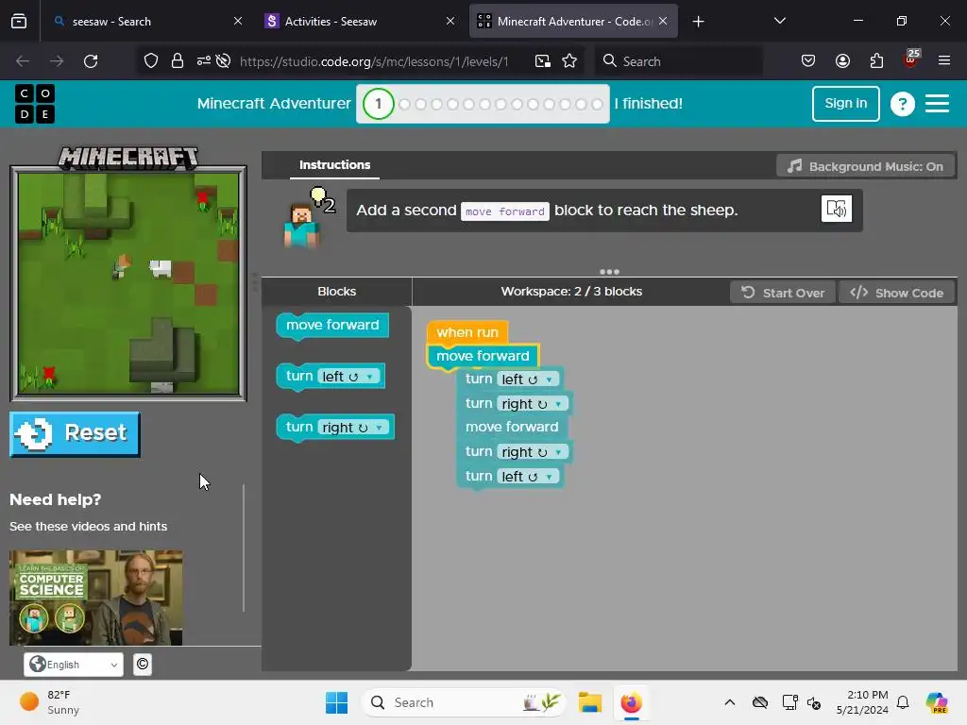Select the attached move forward workspace block
This screenshot has width=967, height=725.
[483, 356]
